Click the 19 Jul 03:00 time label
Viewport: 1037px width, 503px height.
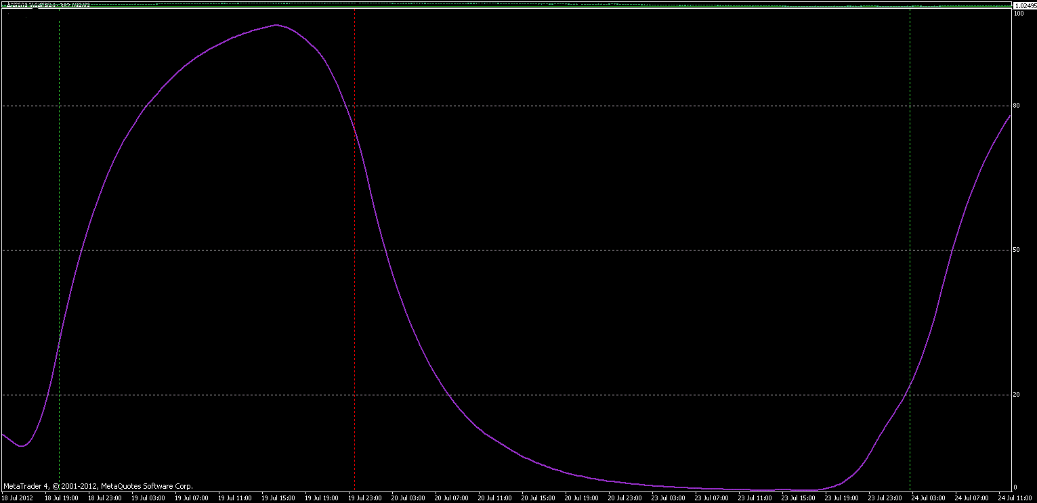tap(148, 498)
